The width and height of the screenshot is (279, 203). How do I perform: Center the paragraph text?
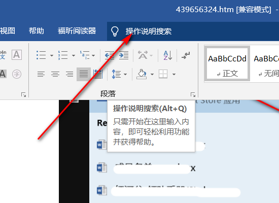pos(55,74)
